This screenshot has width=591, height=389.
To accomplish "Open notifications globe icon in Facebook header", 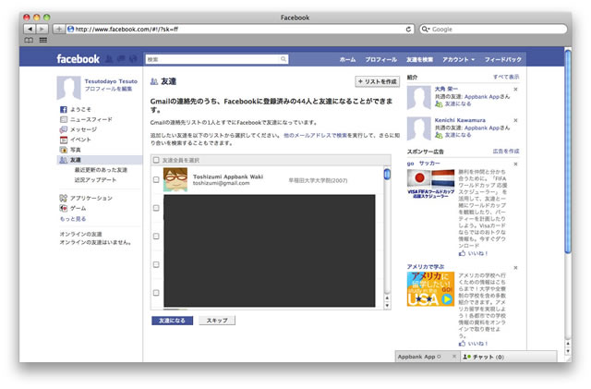I will [133, 59].
